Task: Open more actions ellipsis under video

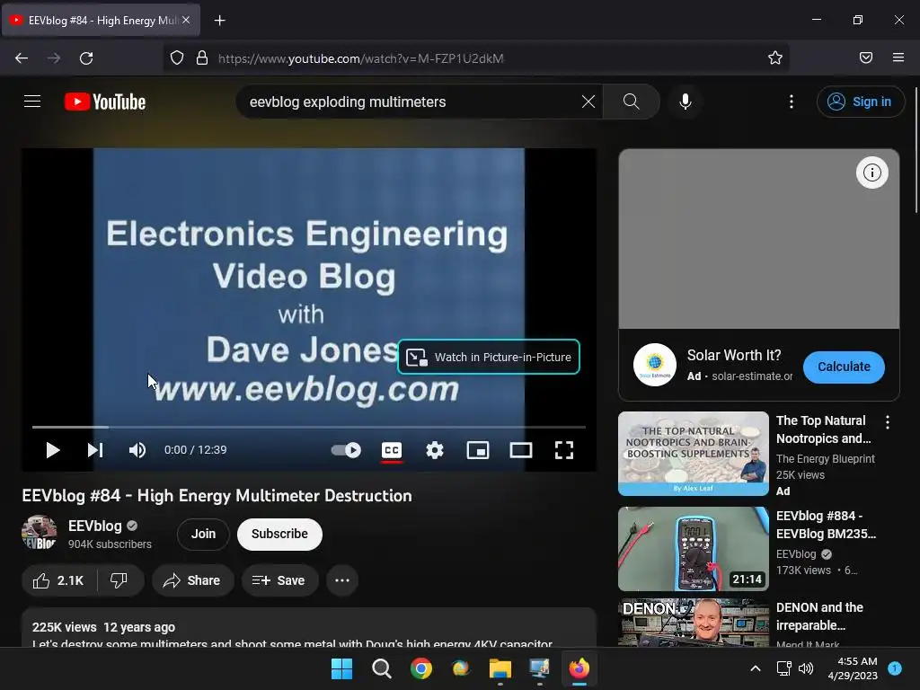Action: [x=342, y=580]
